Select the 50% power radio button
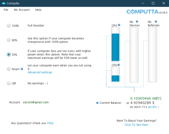 point(9,55)
